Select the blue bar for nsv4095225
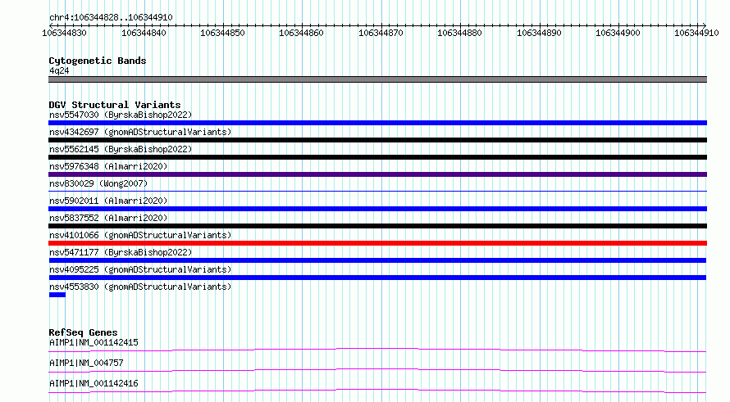 pos(377,278)
